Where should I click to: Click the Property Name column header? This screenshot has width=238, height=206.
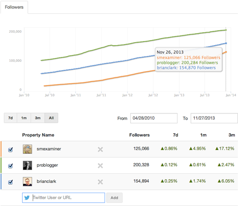tap(38, 135)
